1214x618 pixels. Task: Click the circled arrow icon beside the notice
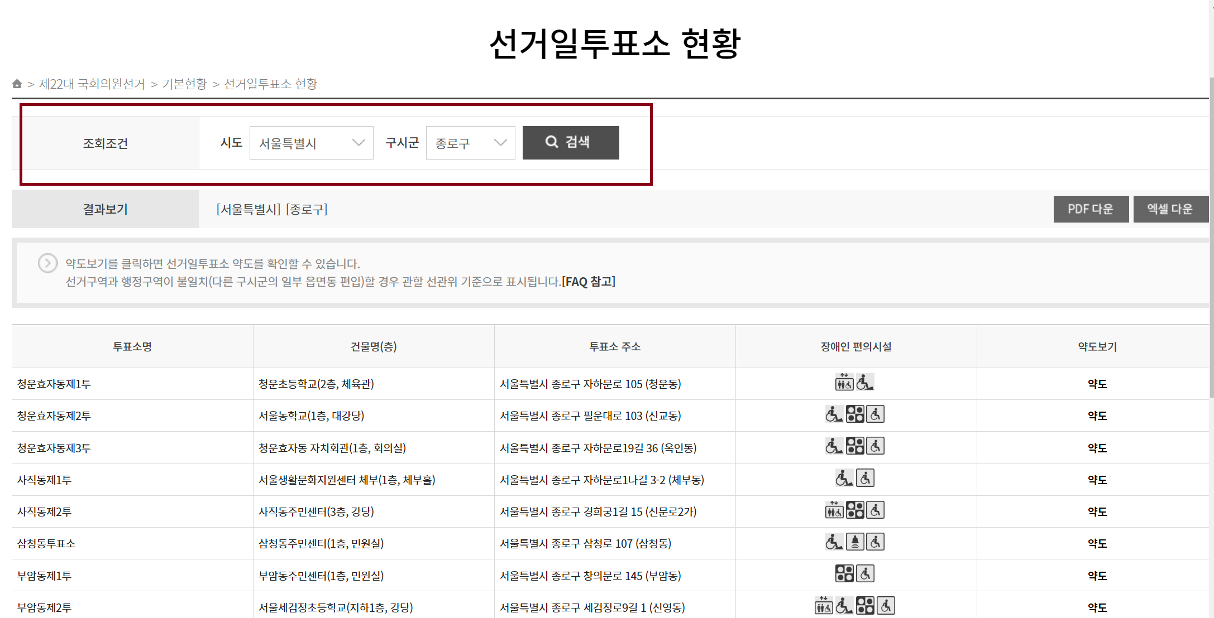tap(47, 263)
